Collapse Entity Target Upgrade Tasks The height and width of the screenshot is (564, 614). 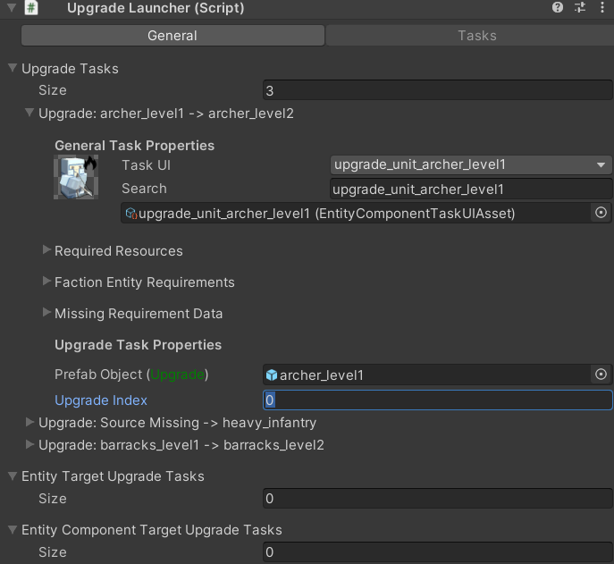point(13,476)
